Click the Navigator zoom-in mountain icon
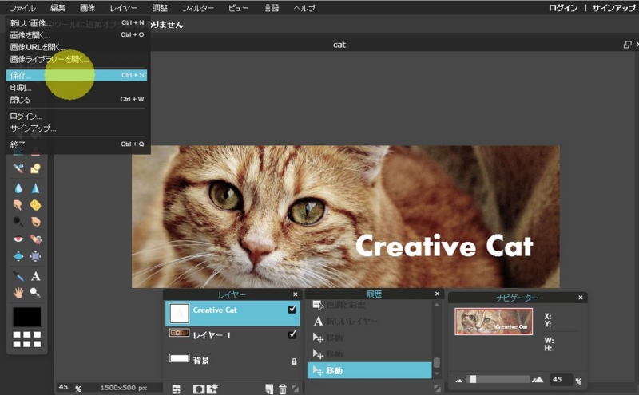The image size is (639, 395). [538, 380]
